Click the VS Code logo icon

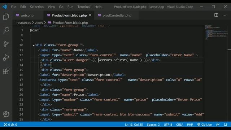pos(5,7)
